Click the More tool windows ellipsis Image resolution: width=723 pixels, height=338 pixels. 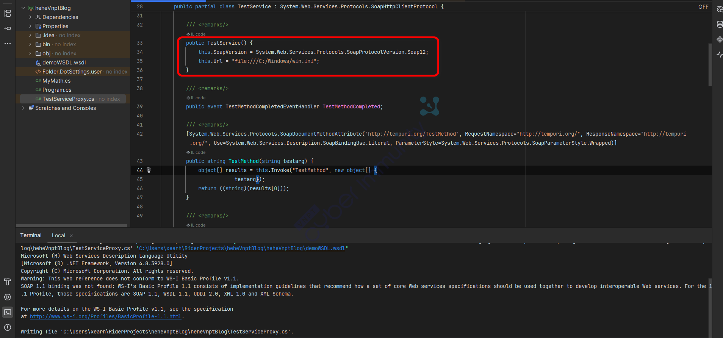tap(8, 44)
